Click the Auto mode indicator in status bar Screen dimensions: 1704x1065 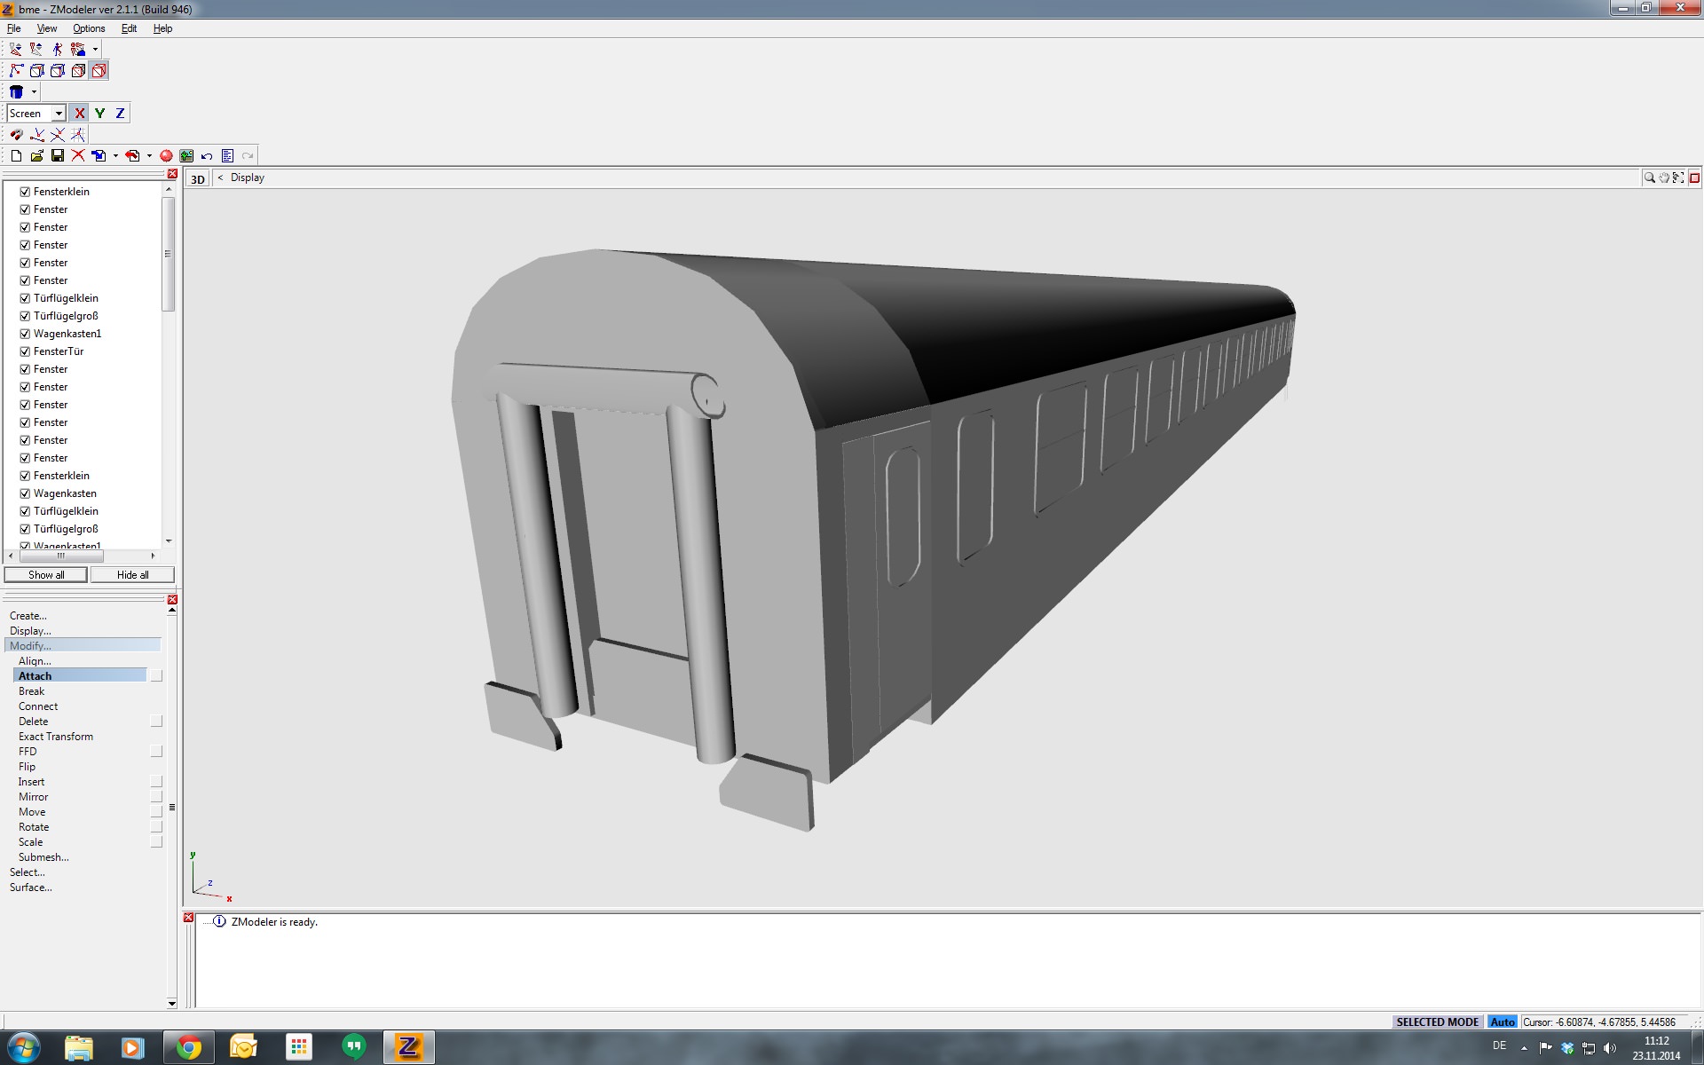[1503, 1022]
